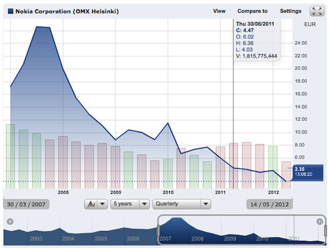This screenshot has height=248, width=330.
Task: Click the navigator scroll-right arrow button
Action: point(320,221)
